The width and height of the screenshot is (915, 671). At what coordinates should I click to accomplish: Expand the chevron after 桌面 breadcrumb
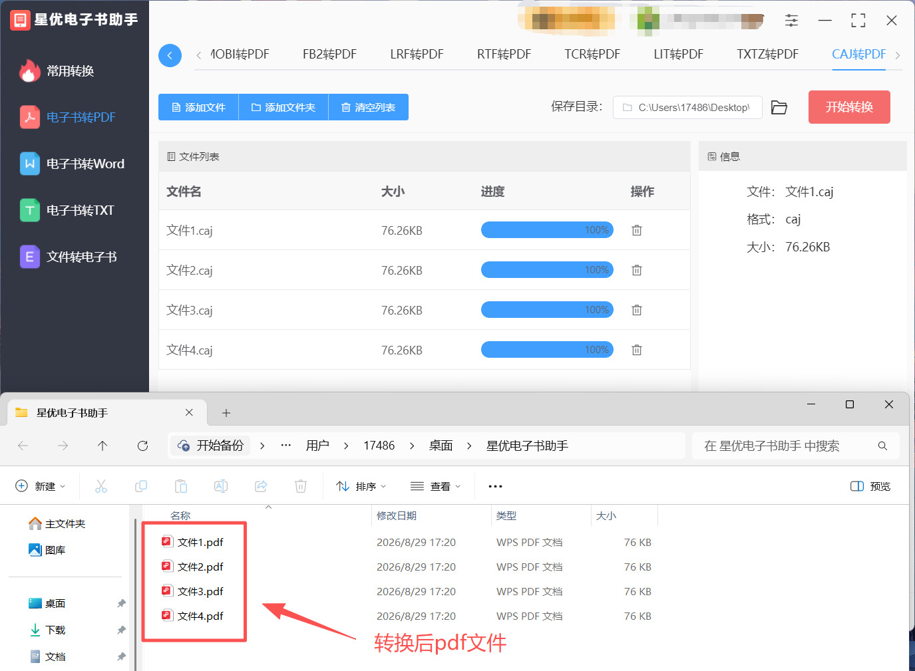(x=469, y=446)
